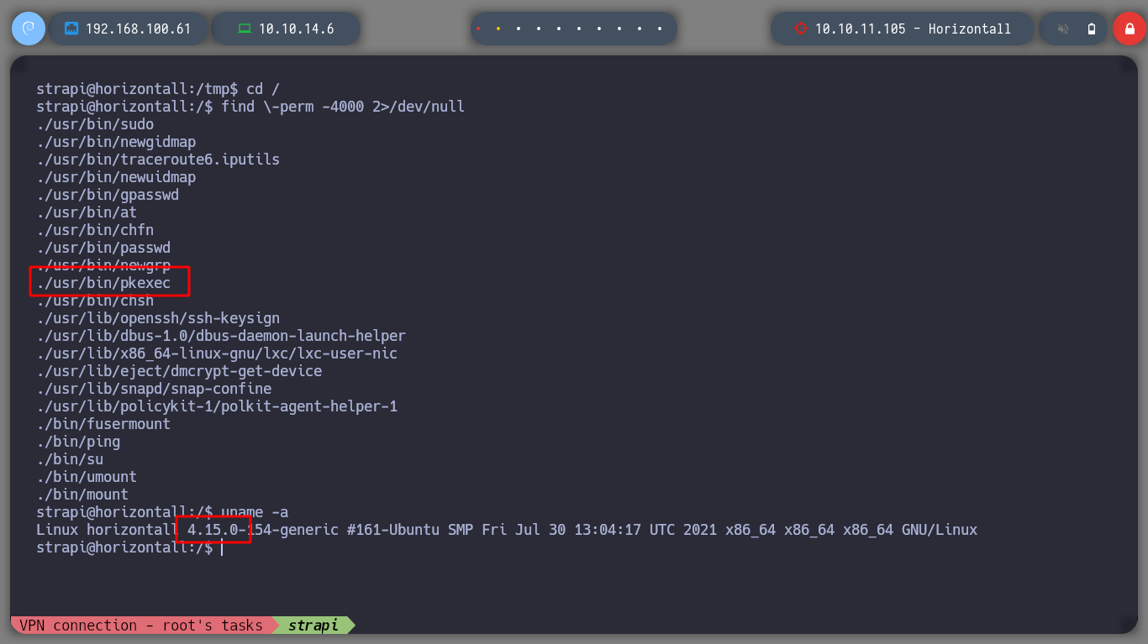Click the ethernet icon beside 192.168.100.61
1148x644 pixels.
click(x=71, y=29)
